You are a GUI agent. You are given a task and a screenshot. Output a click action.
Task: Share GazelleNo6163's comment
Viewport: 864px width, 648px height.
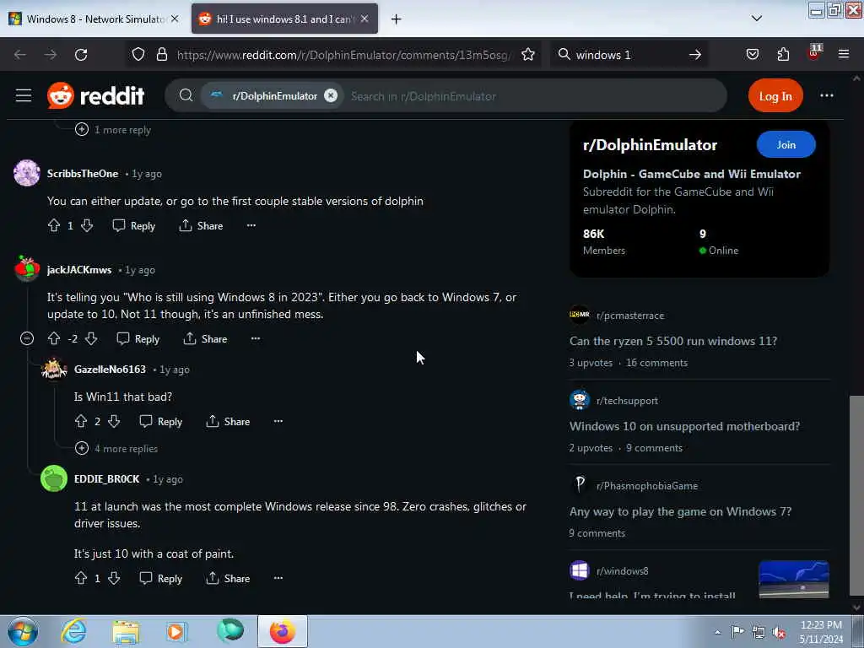pyautogui.click(x=228, y=421)
